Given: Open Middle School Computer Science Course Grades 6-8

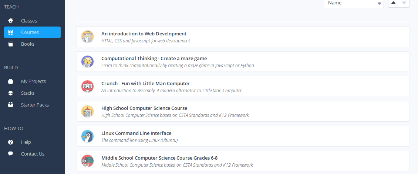Looking at the screenshot, I should (x=243, y=161).
